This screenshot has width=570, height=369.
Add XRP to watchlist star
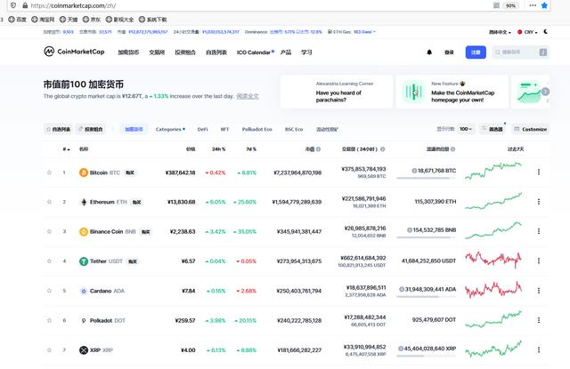point(49,349)
